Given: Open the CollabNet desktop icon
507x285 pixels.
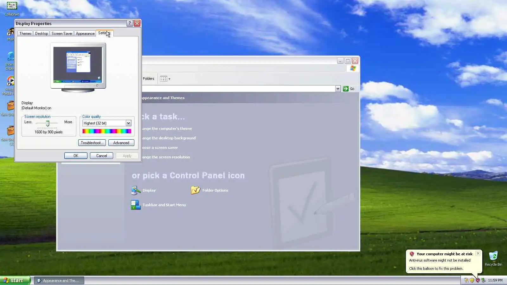Looking at the screenshot, I should click(x=12, y=6).
